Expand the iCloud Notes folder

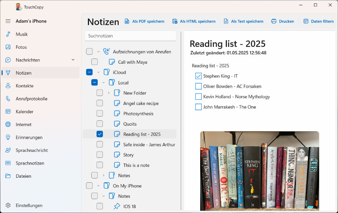pyautogui.click(x=104, y=175)
